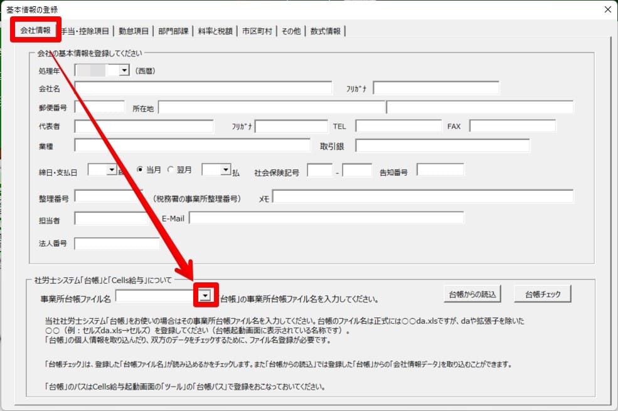618x411 pixels.
Task: Expand the 処理年 year dropdown
Action: (124, 71)
